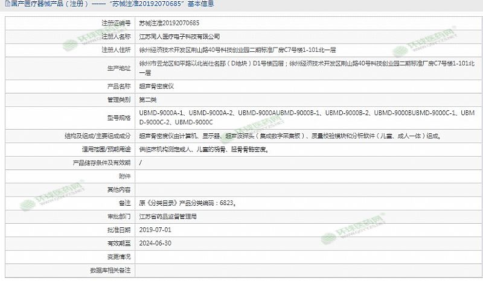This screenshot has height=281, width=483.
Task: Click the 生产地址 row label
Action: click(x=118, y=67)
